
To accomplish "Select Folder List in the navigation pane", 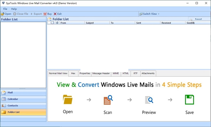I will point(23,112).
